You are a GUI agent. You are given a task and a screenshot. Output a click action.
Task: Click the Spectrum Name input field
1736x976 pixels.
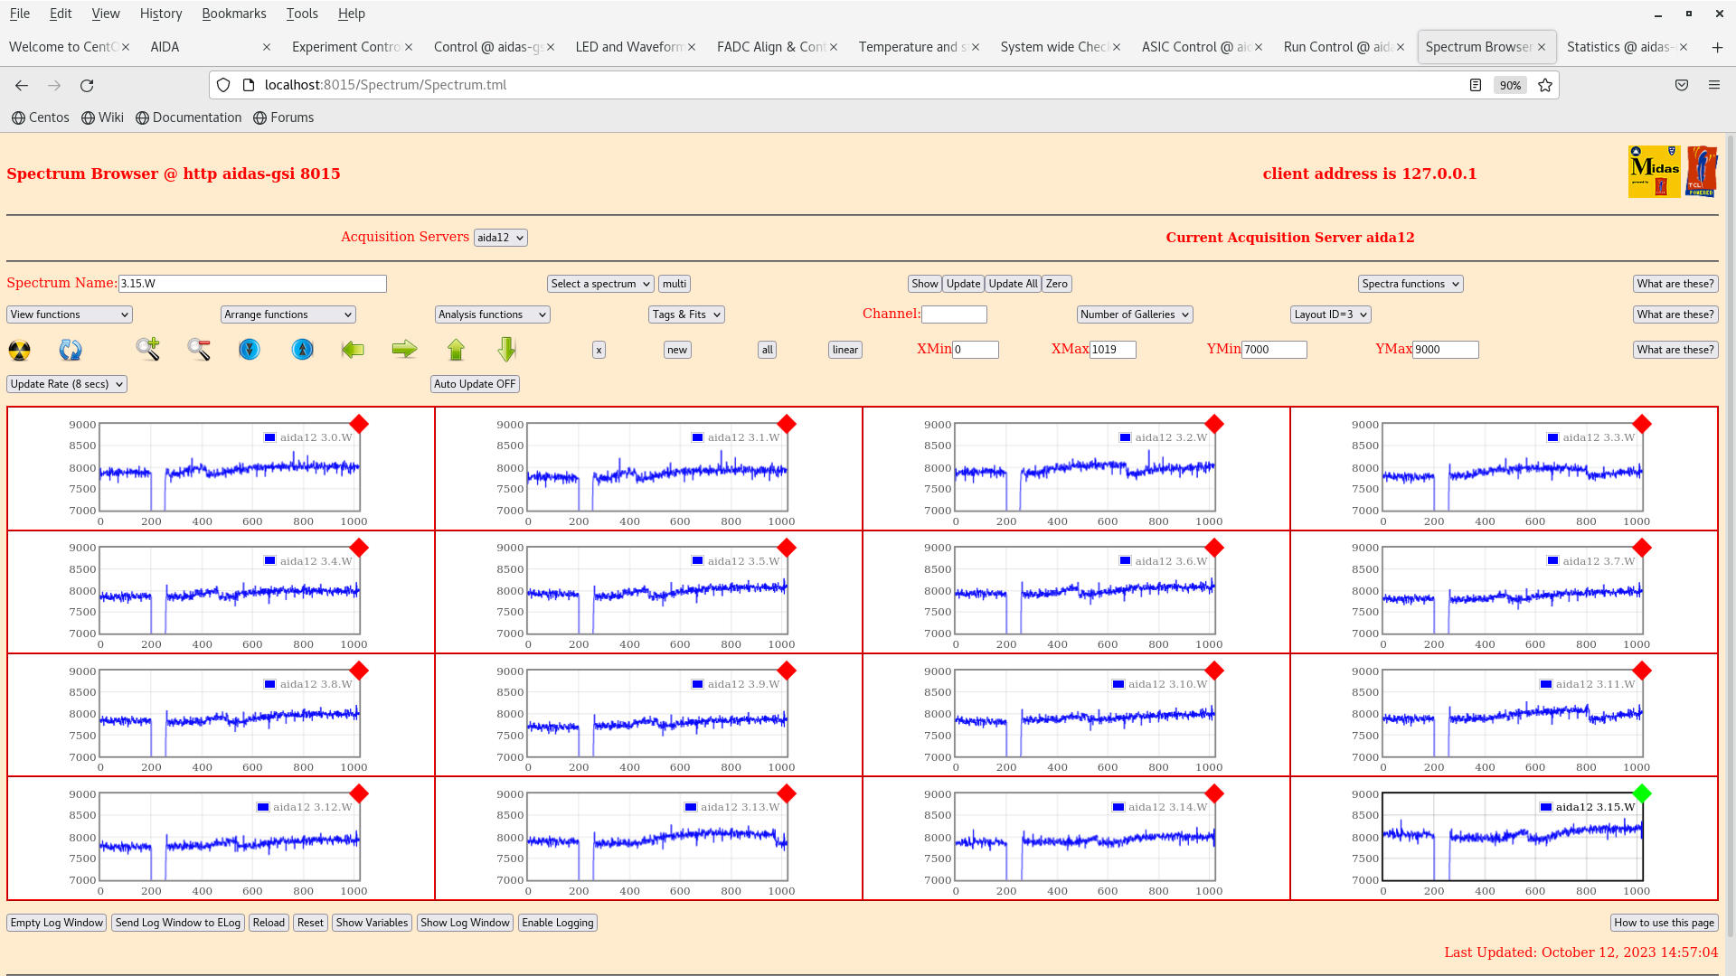pos(252,284)
